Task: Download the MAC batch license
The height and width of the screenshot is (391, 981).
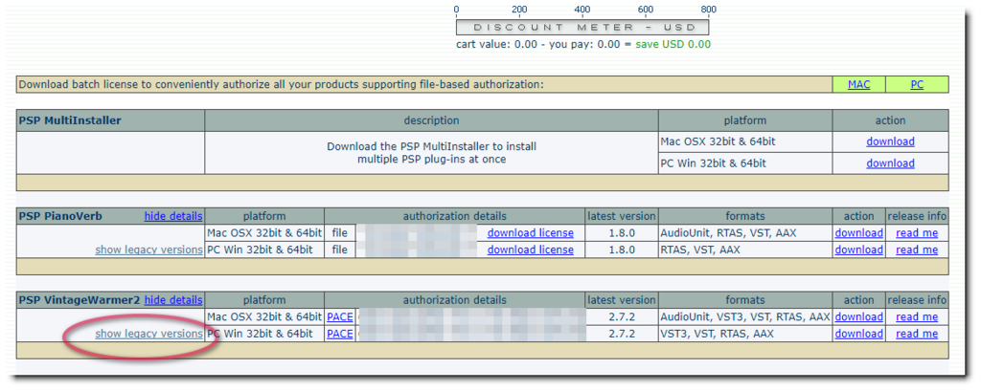Action: click(x=858, y=84)
